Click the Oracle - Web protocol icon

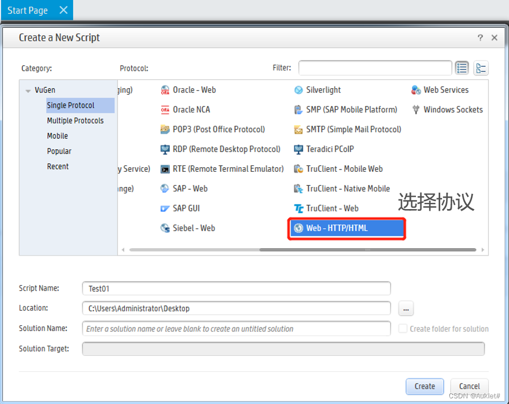(165, 90)
